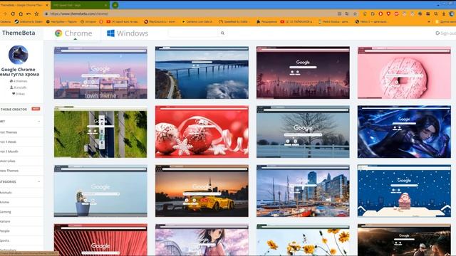Open the winter bare tree theme
The height and width of the screenshot is (256, 456).
coord(303,132)
